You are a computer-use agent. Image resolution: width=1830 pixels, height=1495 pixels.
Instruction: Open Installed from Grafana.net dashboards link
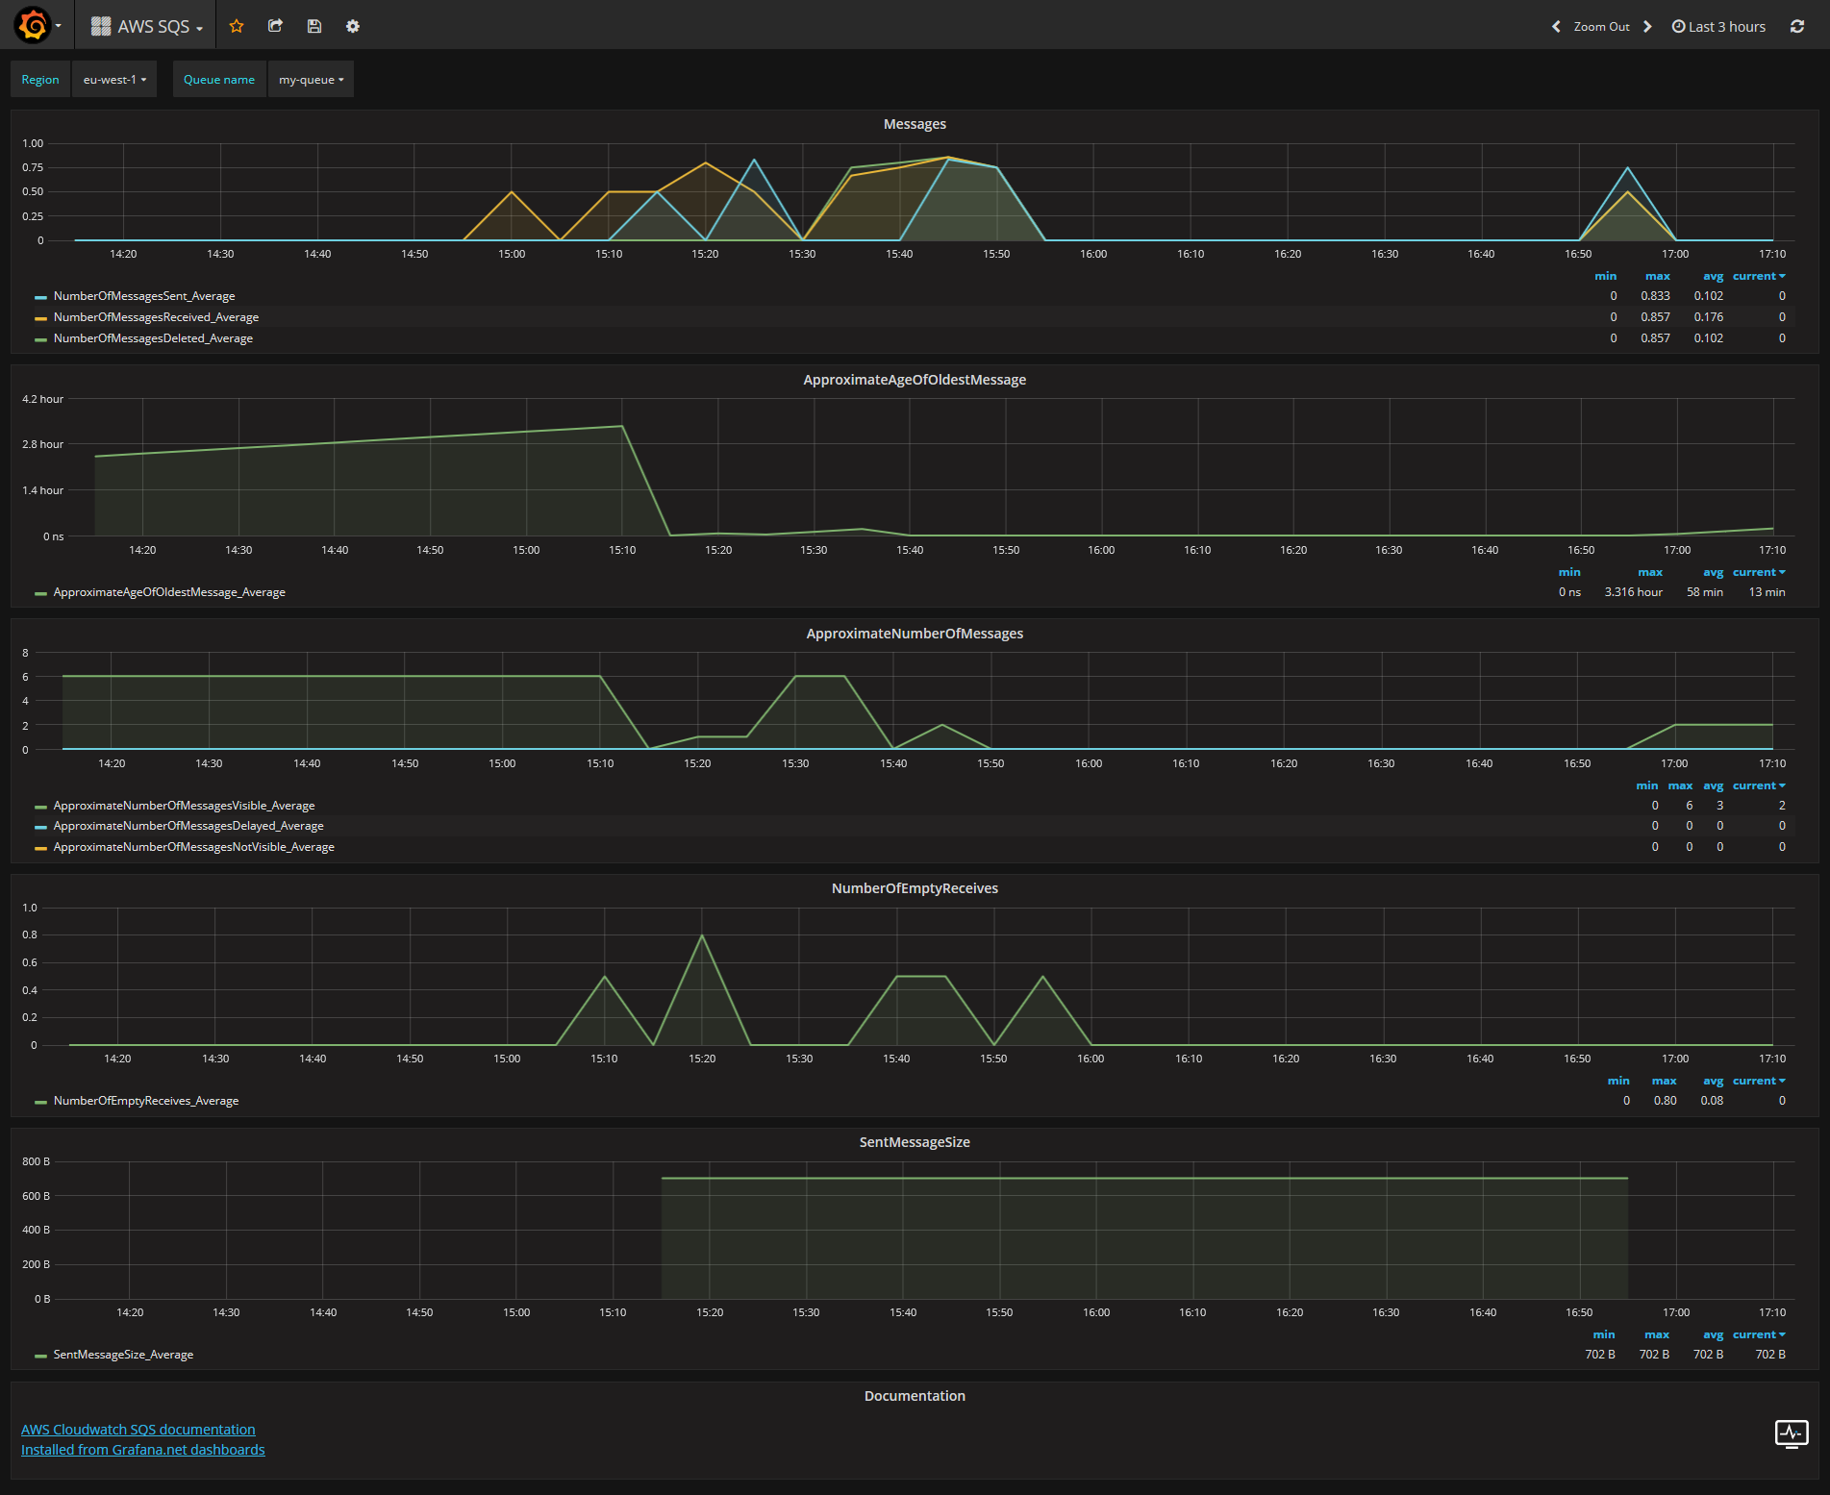pyautogui.click(x=143, y=1450)
